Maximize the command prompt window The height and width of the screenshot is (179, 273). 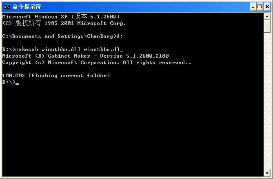point(260,7)
